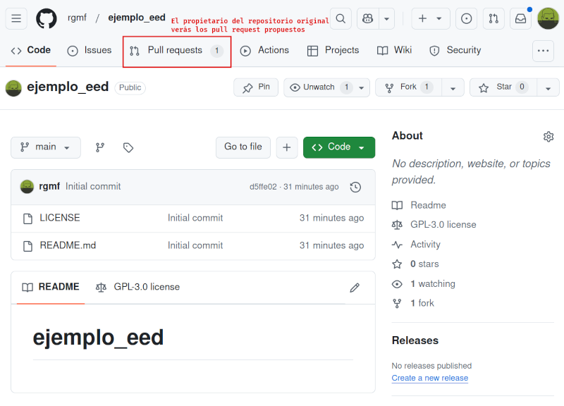Open the notifications inbox
This screenshot has height=406, width=564.
click(x=520, y=19)
